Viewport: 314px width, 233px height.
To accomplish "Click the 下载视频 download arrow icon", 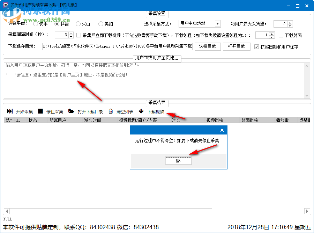I will [141, 111].
